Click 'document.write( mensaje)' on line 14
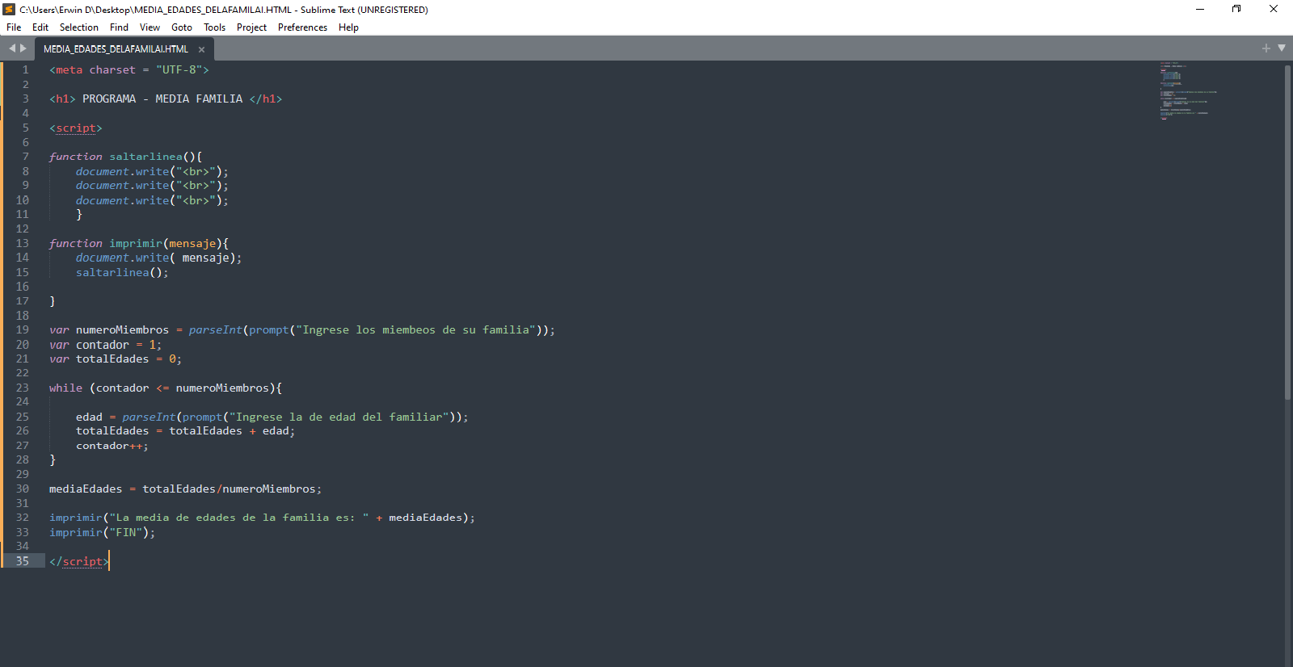Image resolution: width=1293 pixels, height=667 pixels. pyautogui.click(x=156, y=258)
